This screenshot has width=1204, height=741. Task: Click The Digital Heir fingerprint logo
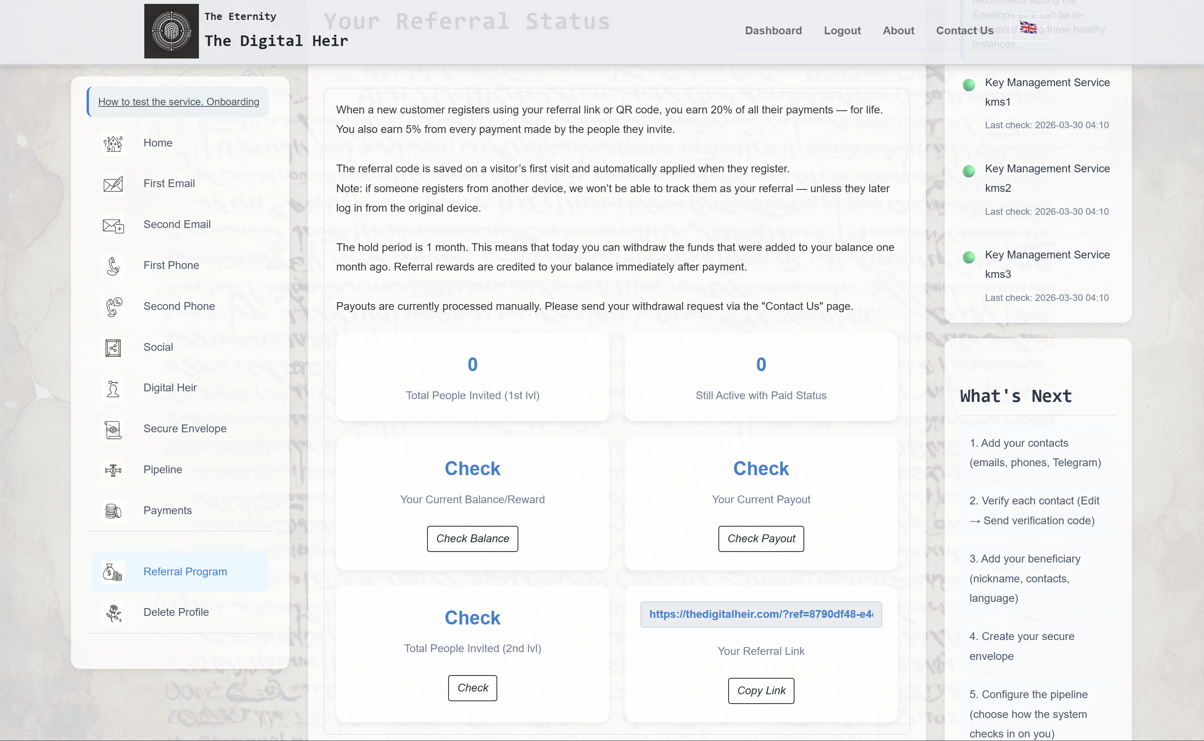click(171, 31)
